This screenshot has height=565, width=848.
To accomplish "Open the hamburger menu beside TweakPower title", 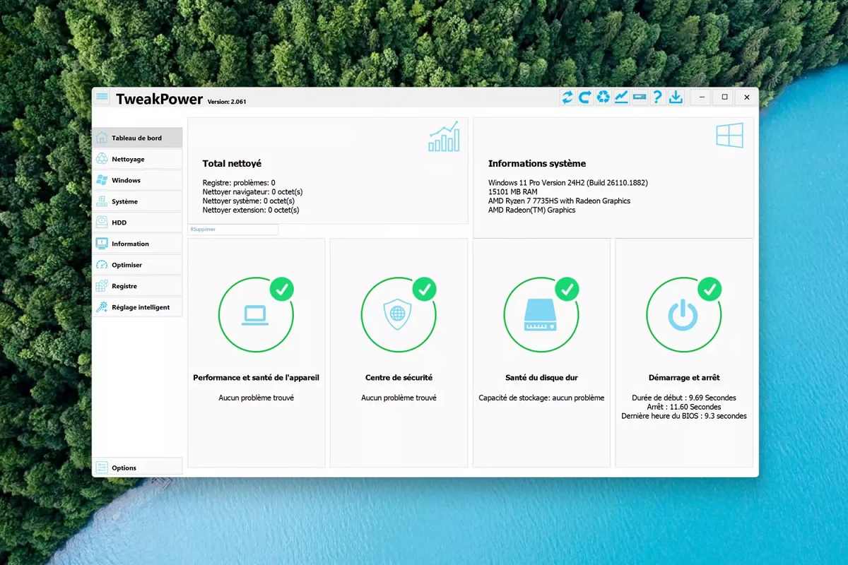I will [102, 97].
